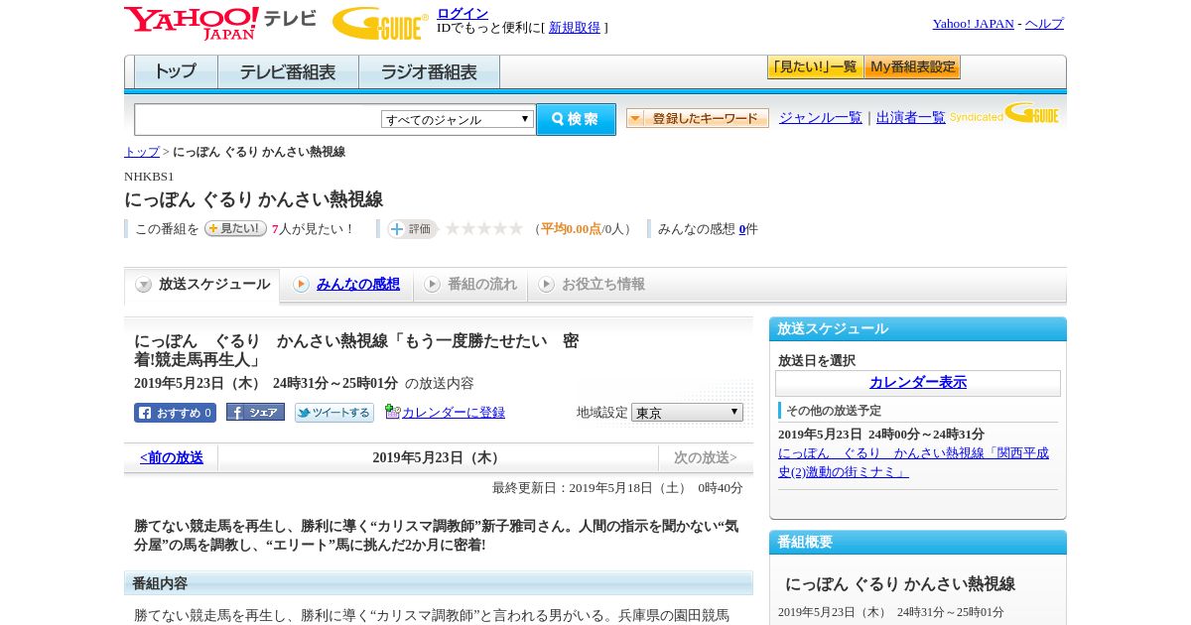Open My番組表設定 button
The image size is (1191, 625).
[912, 67]
